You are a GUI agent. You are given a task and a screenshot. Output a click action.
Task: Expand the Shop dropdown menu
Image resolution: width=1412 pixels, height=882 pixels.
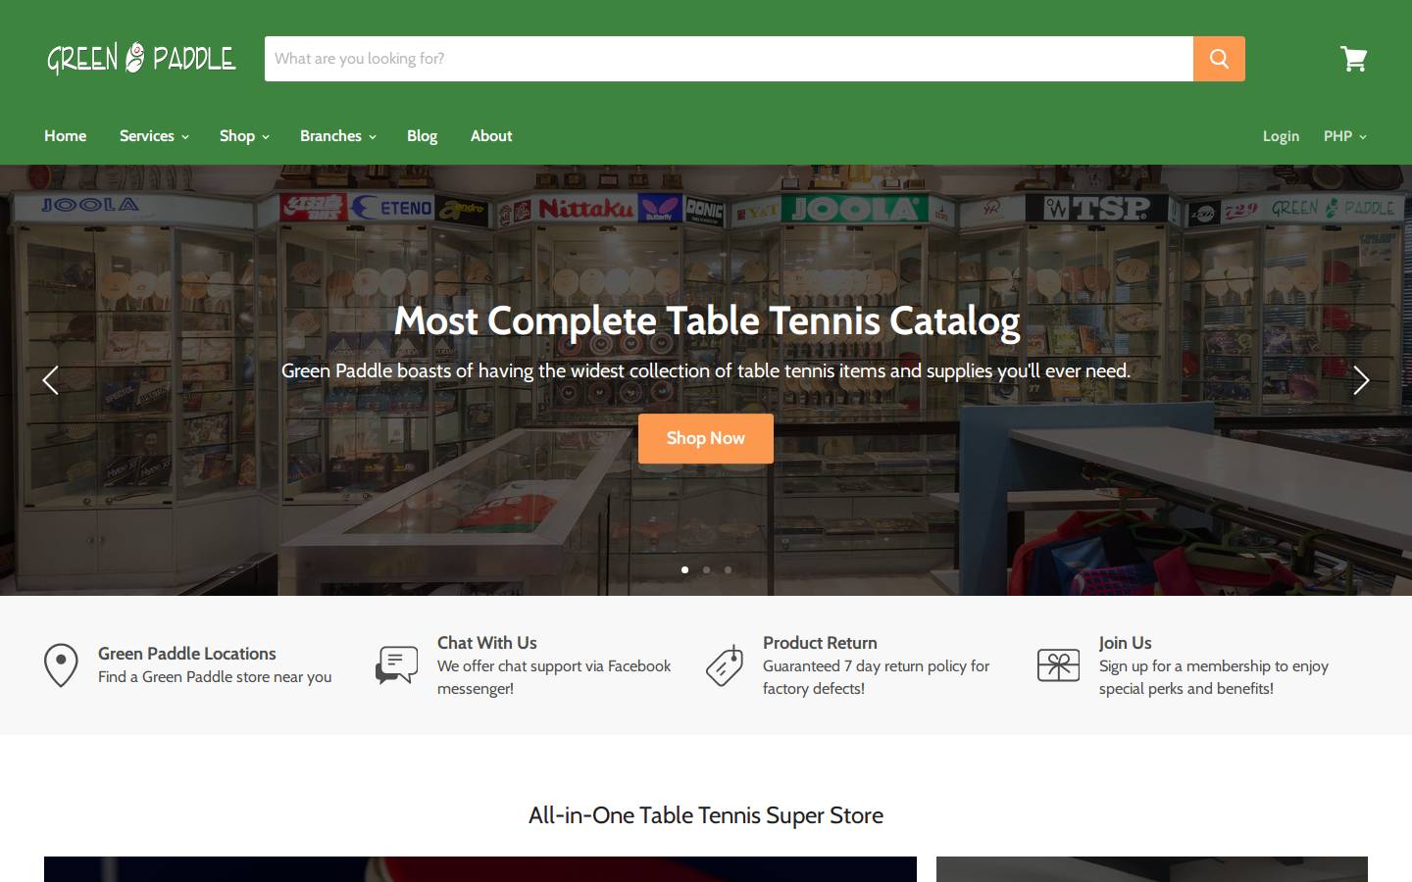tap(244, 136)
